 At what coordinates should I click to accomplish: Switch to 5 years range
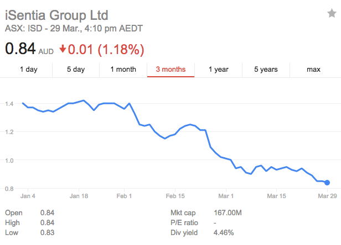(x=266, y=70)
